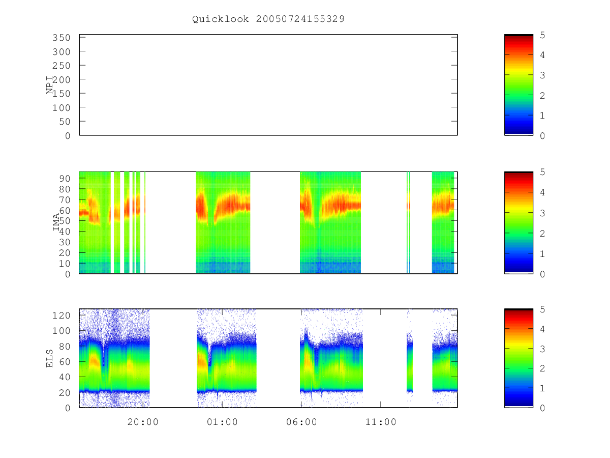Click the IMA data block above 01:00
Viewport: 610px width, 458px height.
point(223,222)
